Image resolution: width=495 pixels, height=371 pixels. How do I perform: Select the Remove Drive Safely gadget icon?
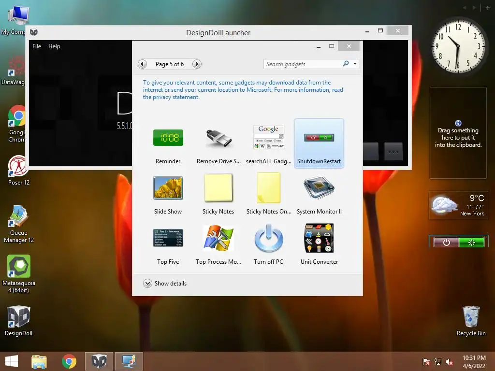pyautogui.click(x=218, y=138)
